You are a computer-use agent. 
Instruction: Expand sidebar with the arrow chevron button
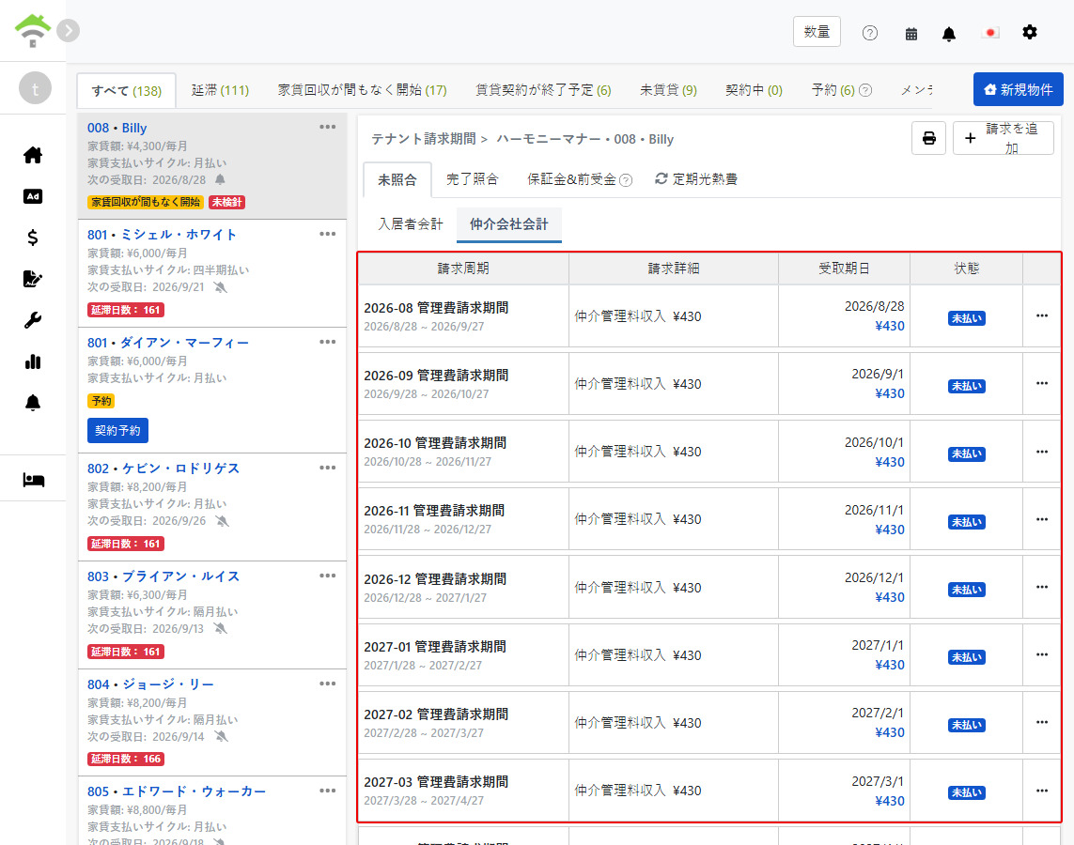68,30
